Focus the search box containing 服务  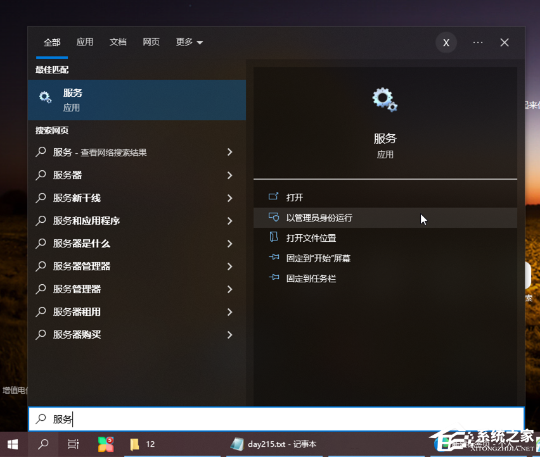(276, 419)
